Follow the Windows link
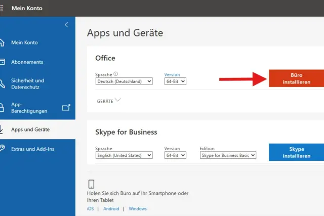Screen dimensions: 324x216 [138, 208]
